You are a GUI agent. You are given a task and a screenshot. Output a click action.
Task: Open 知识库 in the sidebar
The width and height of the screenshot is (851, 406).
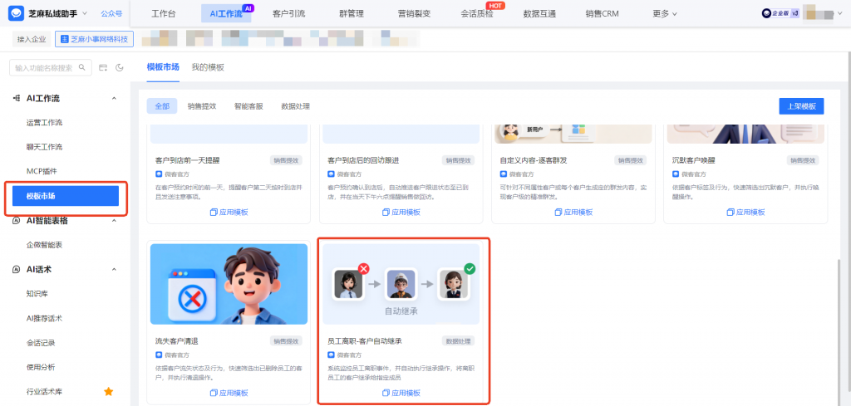coord(37,294)
